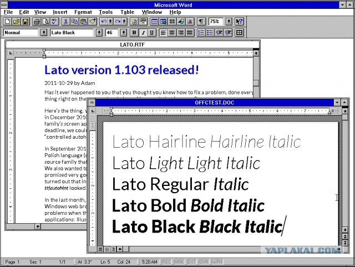This screenshot has height=267, width=355.
Task: Toggle Italic formatting button
Action: (x=143, y=33)
